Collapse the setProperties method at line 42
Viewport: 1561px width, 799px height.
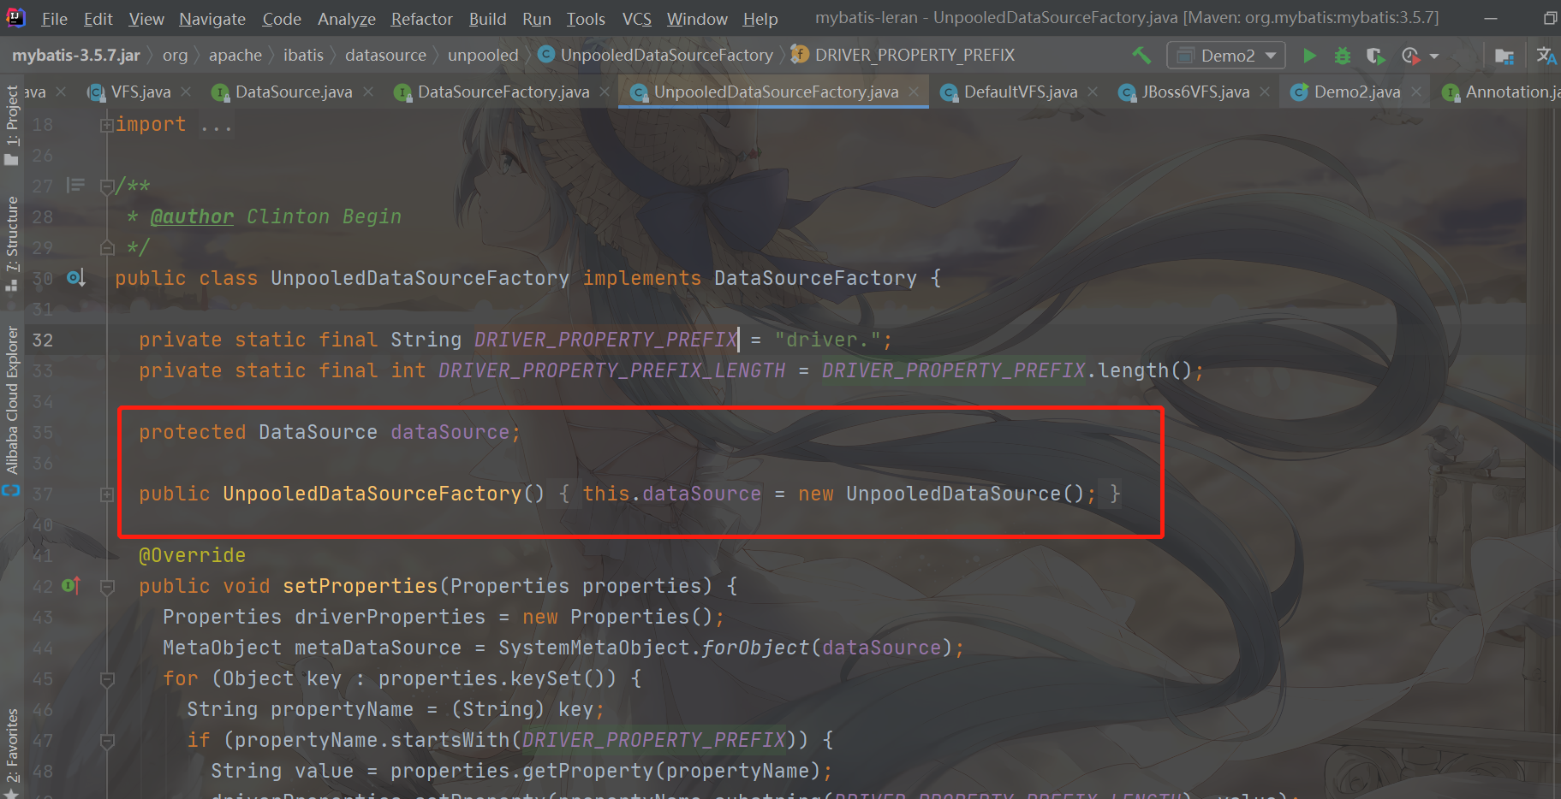click(x=107, y=587)
